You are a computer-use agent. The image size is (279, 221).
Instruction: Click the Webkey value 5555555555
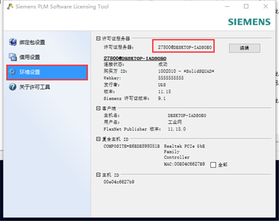pos(171,78)
